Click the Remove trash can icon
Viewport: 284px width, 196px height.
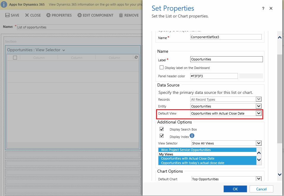[121, 15]
